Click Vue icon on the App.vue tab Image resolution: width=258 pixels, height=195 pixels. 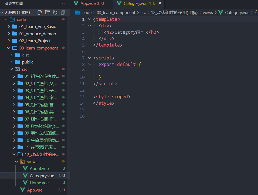(x=76, y=3)
